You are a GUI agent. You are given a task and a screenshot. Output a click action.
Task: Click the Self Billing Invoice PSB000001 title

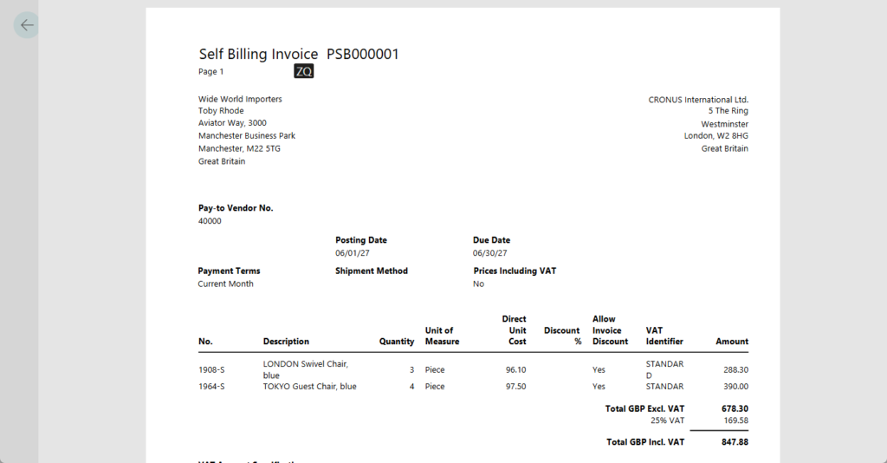pos(299,54)
